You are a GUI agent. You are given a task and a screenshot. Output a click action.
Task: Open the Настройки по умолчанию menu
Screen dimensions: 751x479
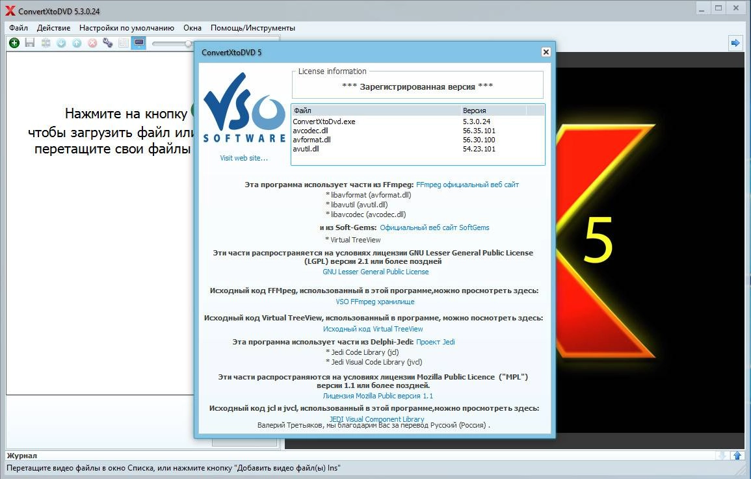(126, 28)
